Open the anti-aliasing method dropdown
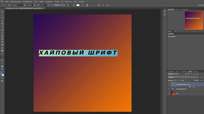Screen dimensions: 204x114 60,5
